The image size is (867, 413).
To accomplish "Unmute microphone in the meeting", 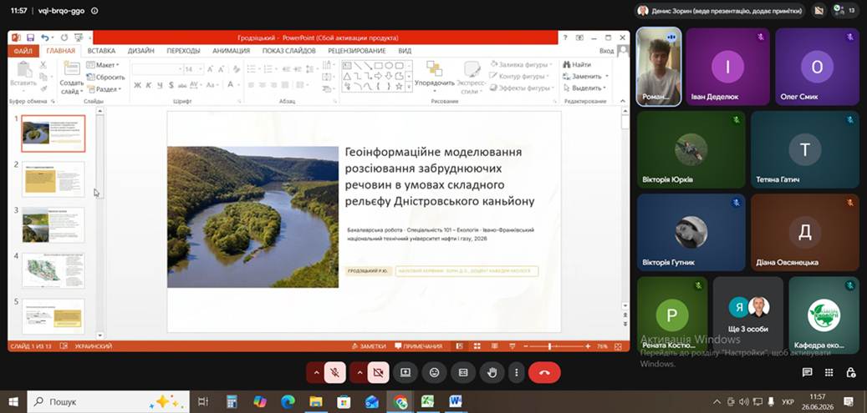I will pos(334,373).
